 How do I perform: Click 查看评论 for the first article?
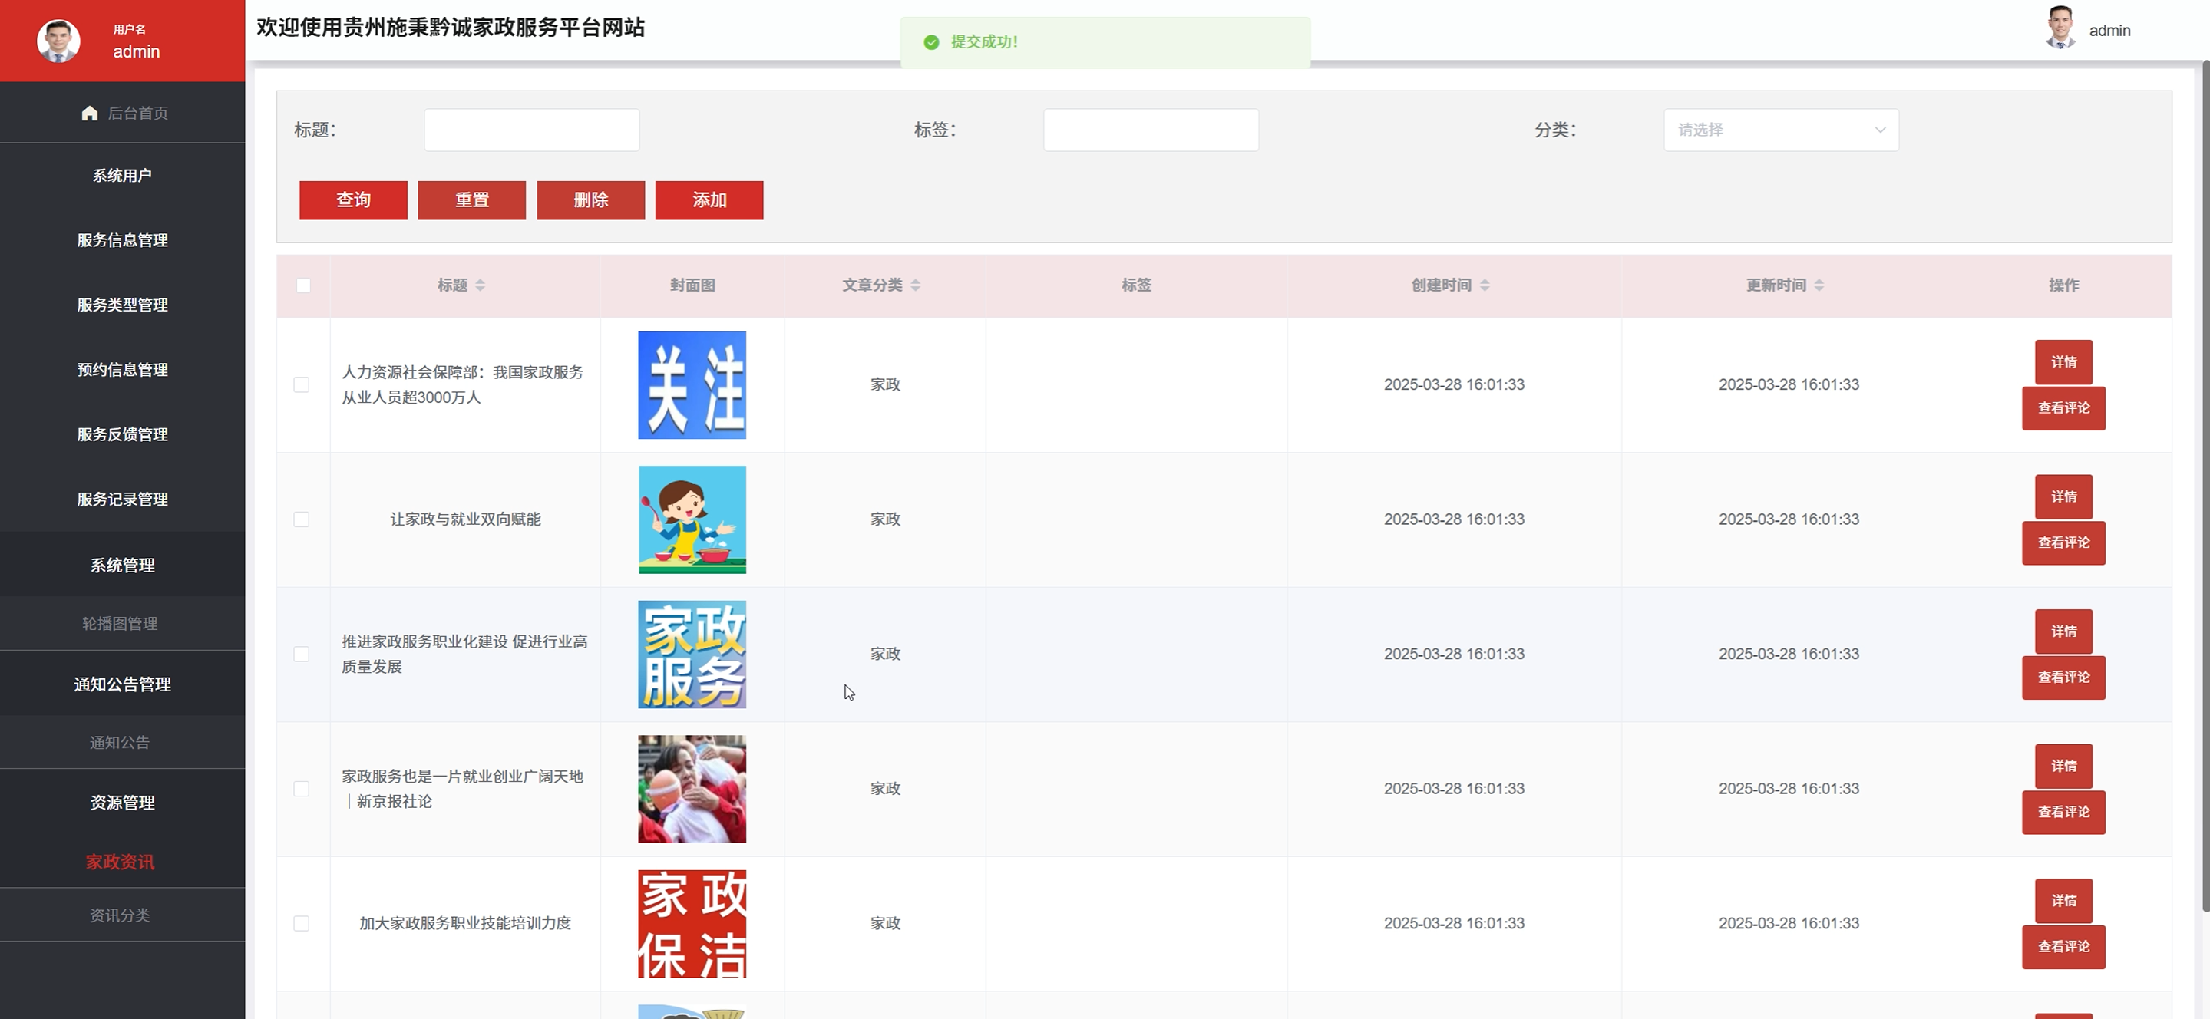(2063, 408)
